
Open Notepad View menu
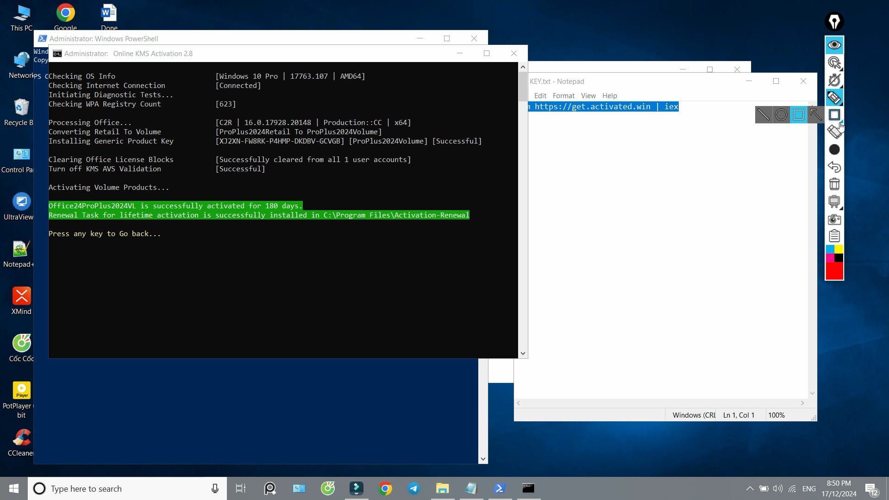588,95
